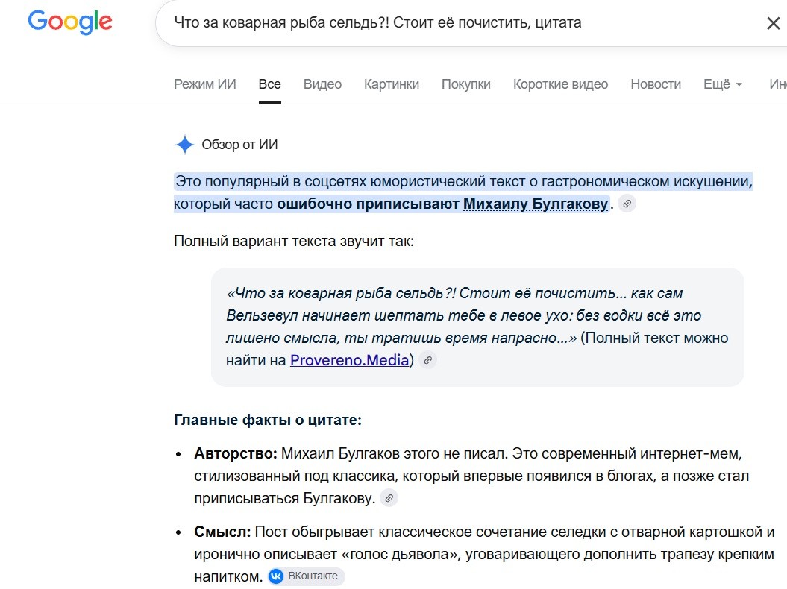Open the Михаилу Булгакову link
The image size is (787, 589).
(x=536, y=204)
